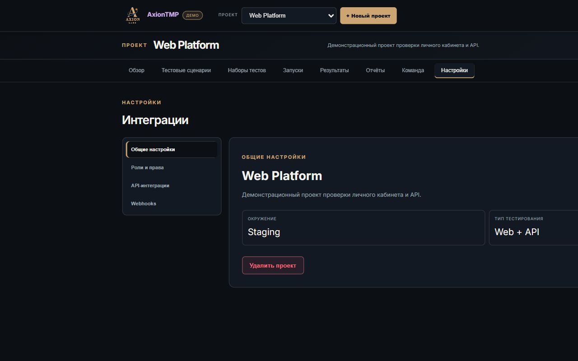Switch to the Тестовые сценарии tab
This screenshot has height=361, width=578.
coord(186,70)
